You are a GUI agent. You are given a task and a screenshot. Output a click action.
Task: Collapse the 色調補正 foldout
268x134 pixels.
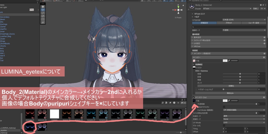(x=194, y=65)
